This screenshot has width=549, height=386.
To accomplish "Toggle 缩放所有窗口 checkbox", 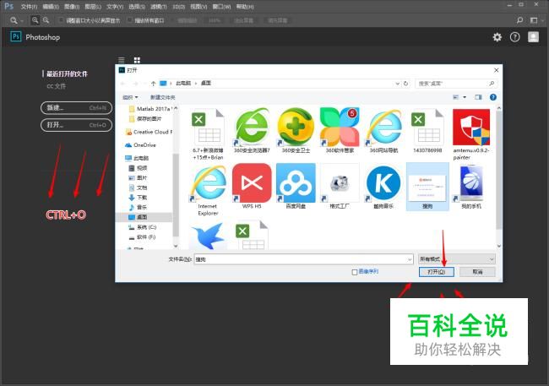I will pyautogui.click(x=130, y=20).
